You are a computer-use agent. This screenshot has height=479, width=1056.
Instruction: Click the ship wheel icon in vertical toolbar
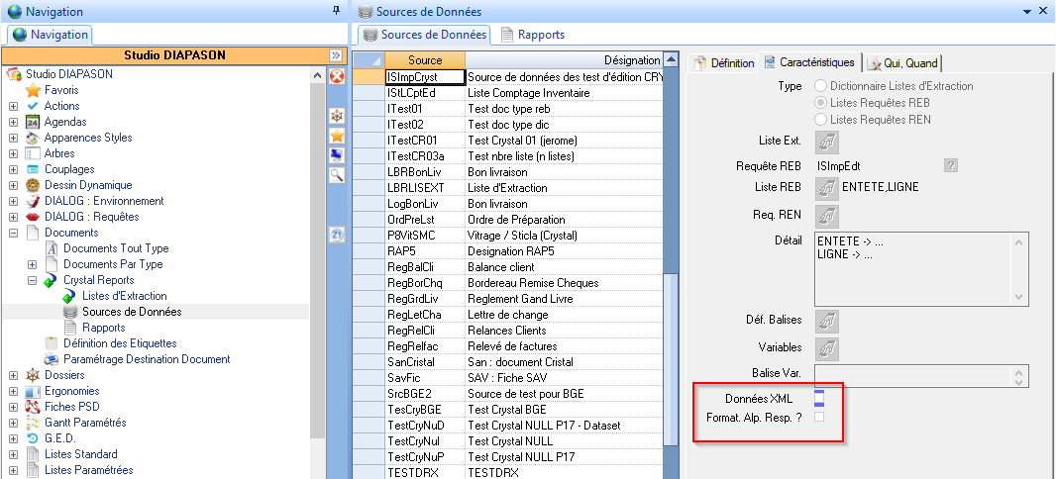point(337,116)
